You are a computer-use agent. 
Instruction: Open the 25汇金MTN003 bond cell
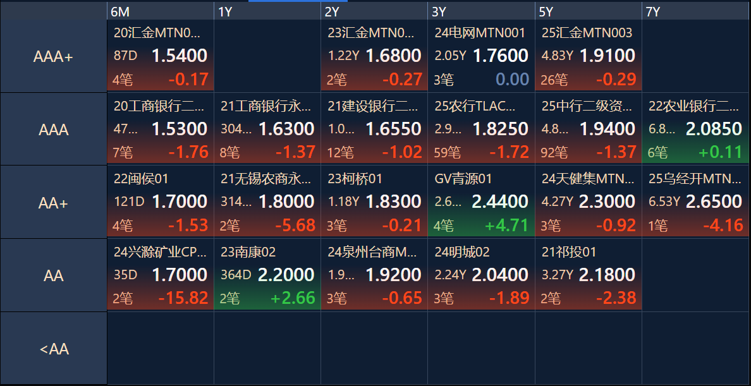click(588, 56)
